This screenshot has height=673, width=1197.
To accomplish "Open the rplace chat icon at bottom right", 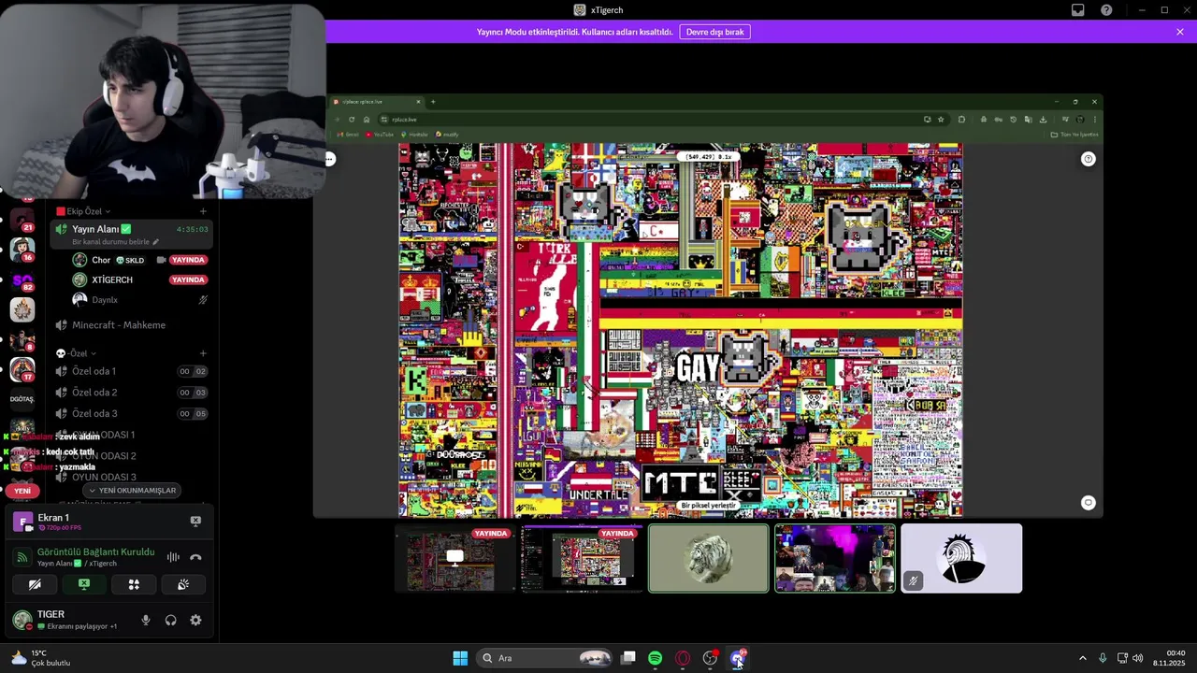I will [1089, 503].
